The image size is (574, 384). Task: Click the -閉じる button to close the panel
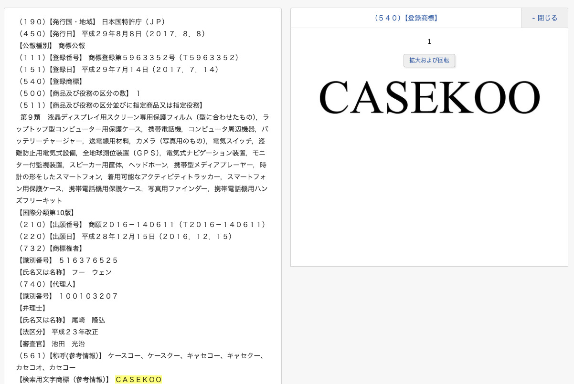point(544,18)
